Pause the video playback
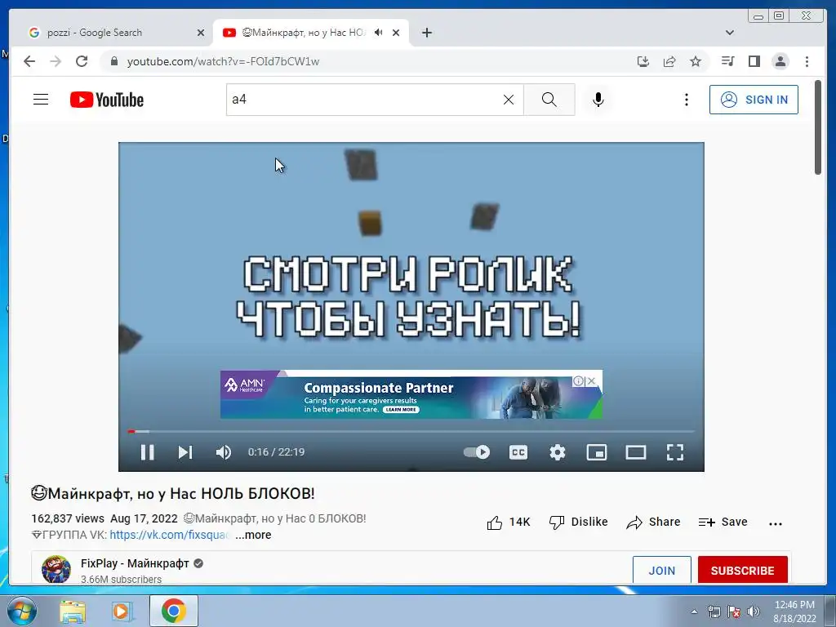 (x=147, y=452)
